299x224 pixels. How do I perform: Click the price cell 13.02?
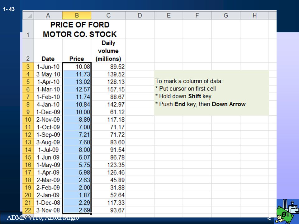point(77,82)
